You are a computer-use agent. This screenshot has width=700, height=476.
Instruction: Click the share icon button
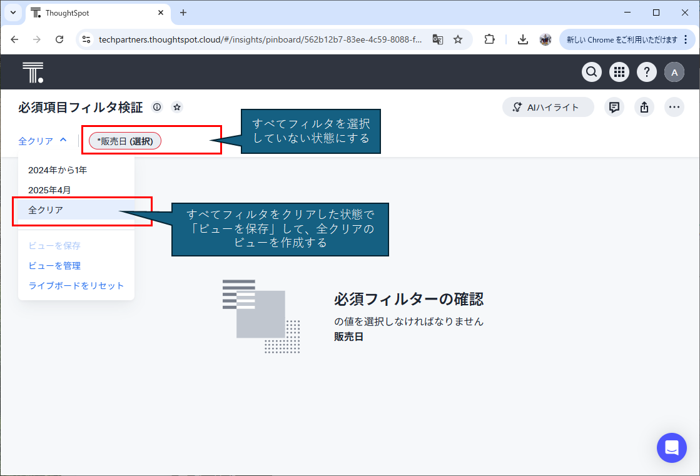[644, 107]
